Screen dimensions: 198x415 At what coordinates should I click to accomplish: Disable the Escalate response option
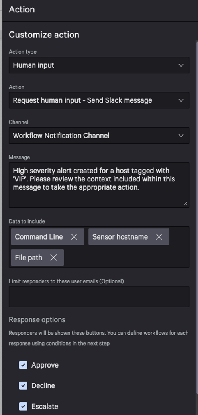coord(23,406)
